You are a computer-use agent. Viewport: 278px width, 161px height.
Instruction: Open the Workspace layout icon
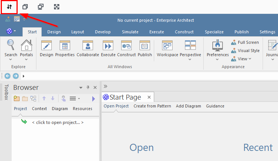167,46
